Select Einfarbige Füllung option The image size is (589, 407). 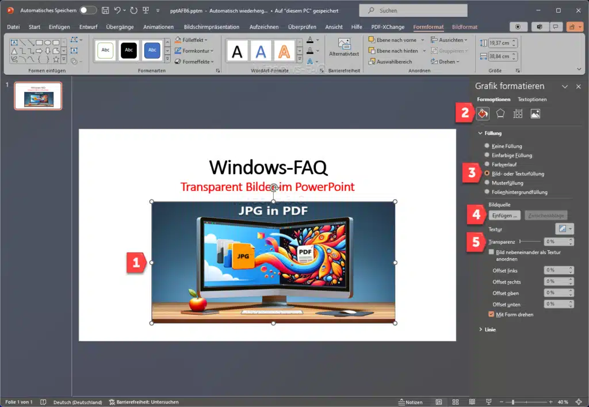click(x=487, y=155)
